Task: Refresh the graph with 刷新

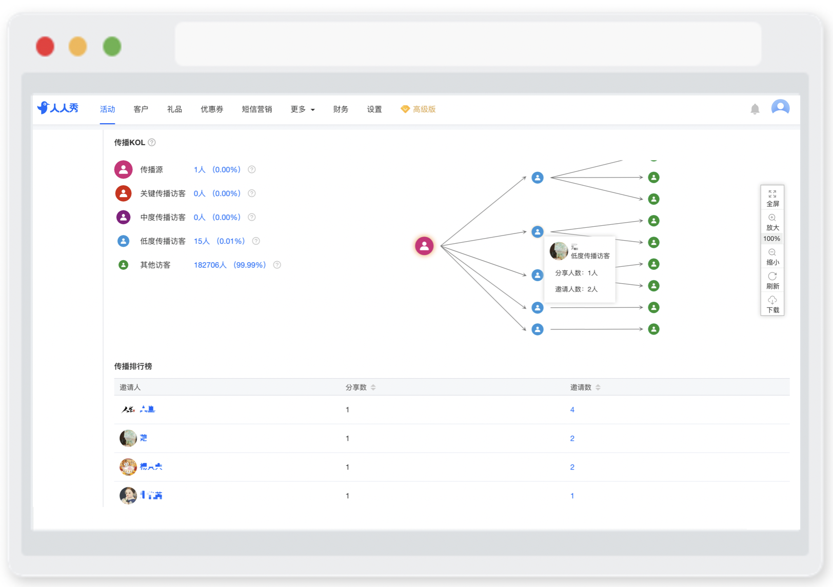Action: coord(772,281)
